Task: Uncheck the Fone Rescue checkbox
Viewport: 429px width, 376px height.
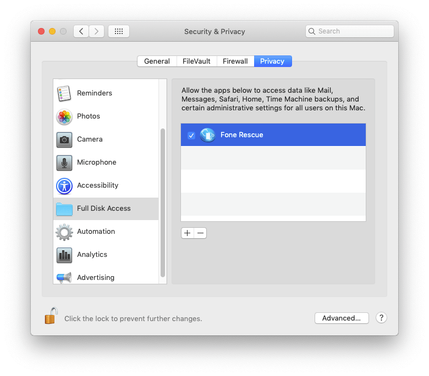Action: 191,135
